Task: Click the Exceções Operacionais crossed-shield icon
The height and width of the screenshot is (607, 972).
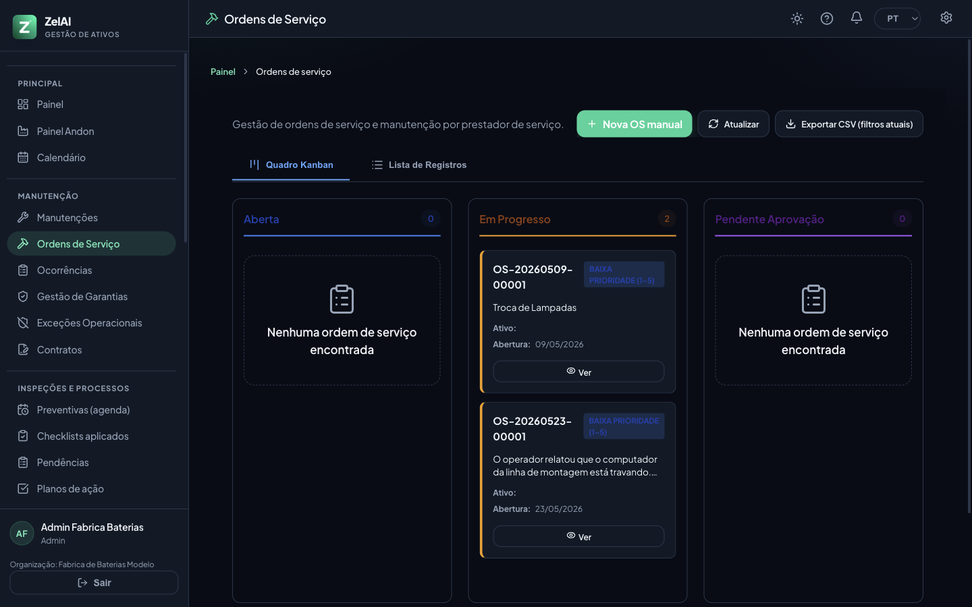Action: pyautogui.click(x=23, y=323)
